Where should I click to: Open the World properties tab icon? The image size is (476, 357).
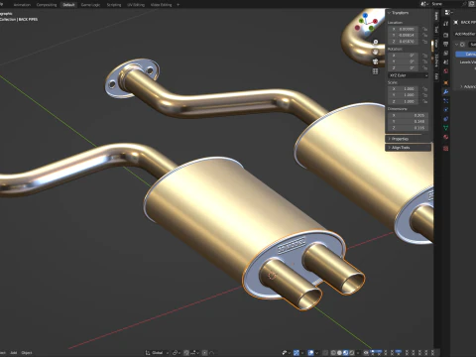(x=446, y=71)
